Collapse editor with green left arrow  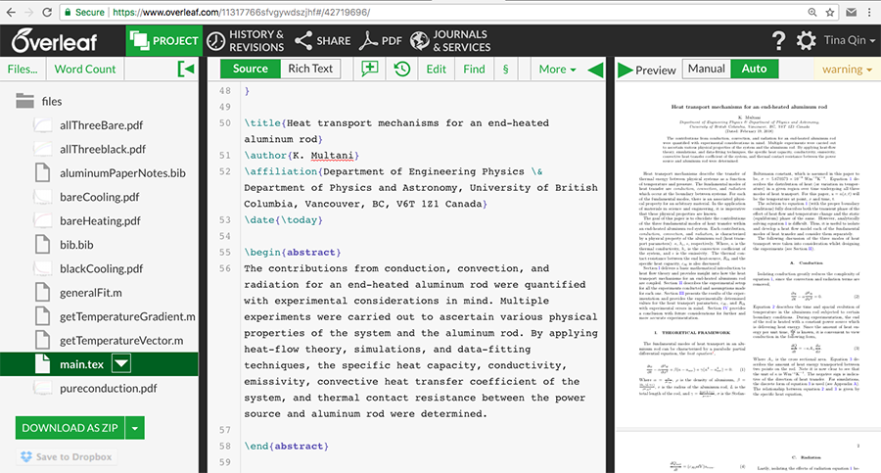click(x=595, y=70)
